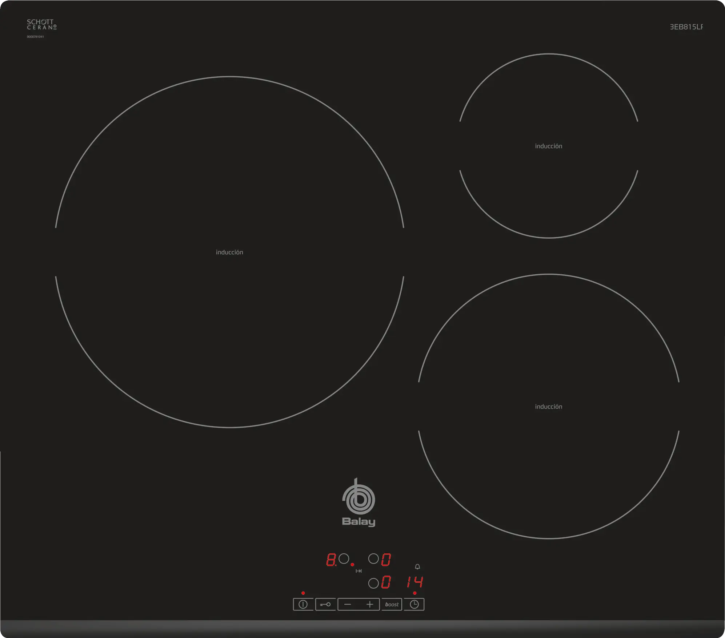This screenshot has height=638, width=725.
Task: Tap the timer switch-off arrow symbol
Action: [x=359, y=571]
